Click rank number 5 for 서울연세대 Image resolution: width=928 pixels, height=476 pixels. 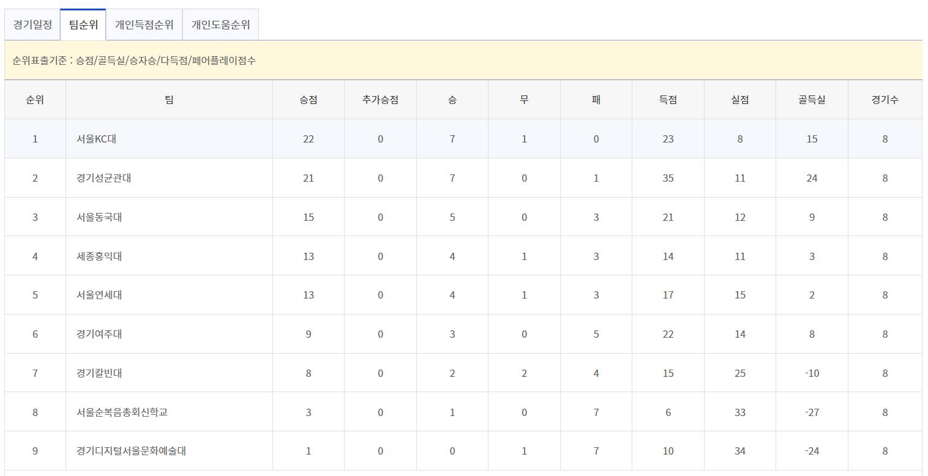35,295
